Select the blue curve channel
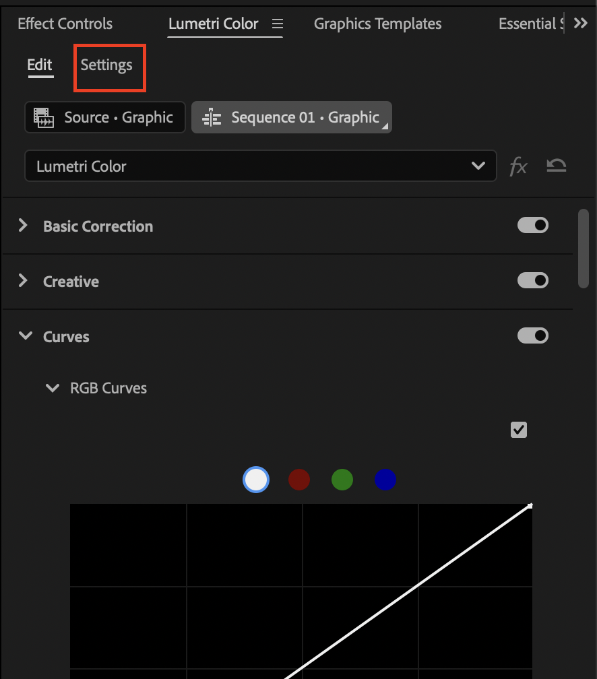The height and width of the screenshot is (679, 597). point(385,480)
